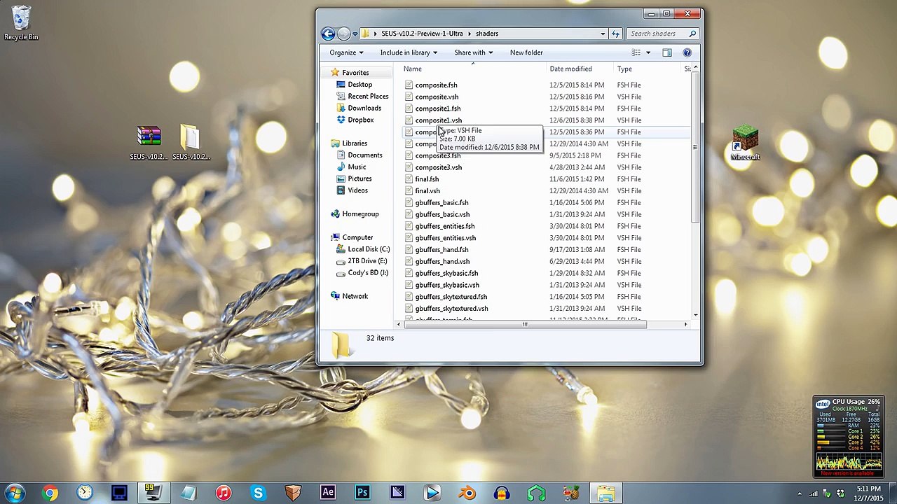Toggle the preview pane button
Screen dimensions: 897x504
coord(667,52)
